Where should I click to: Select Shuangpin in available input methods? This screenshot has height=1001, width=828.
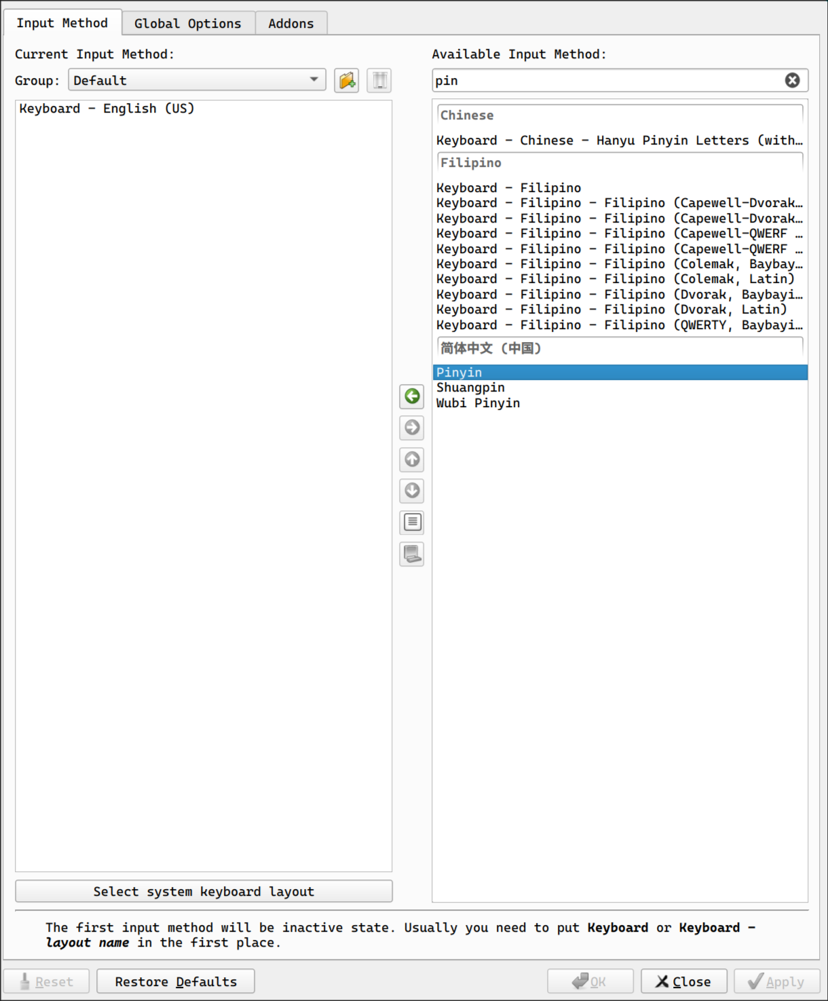pyautogui.click(x=470, y=388)
